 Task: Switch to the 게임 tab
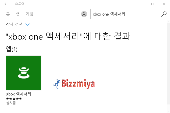[30, 14]
